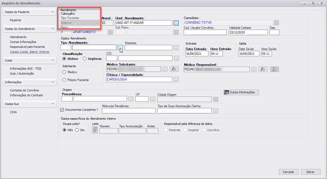Open Convênio lookup ellipsis button

pyautogui.click(x=276, y=23)
